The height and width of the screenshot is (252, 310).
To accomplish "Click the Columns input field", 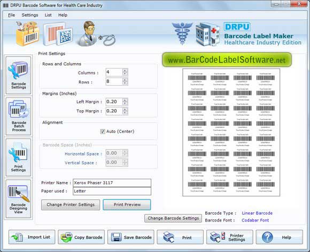I will point(114,72).
